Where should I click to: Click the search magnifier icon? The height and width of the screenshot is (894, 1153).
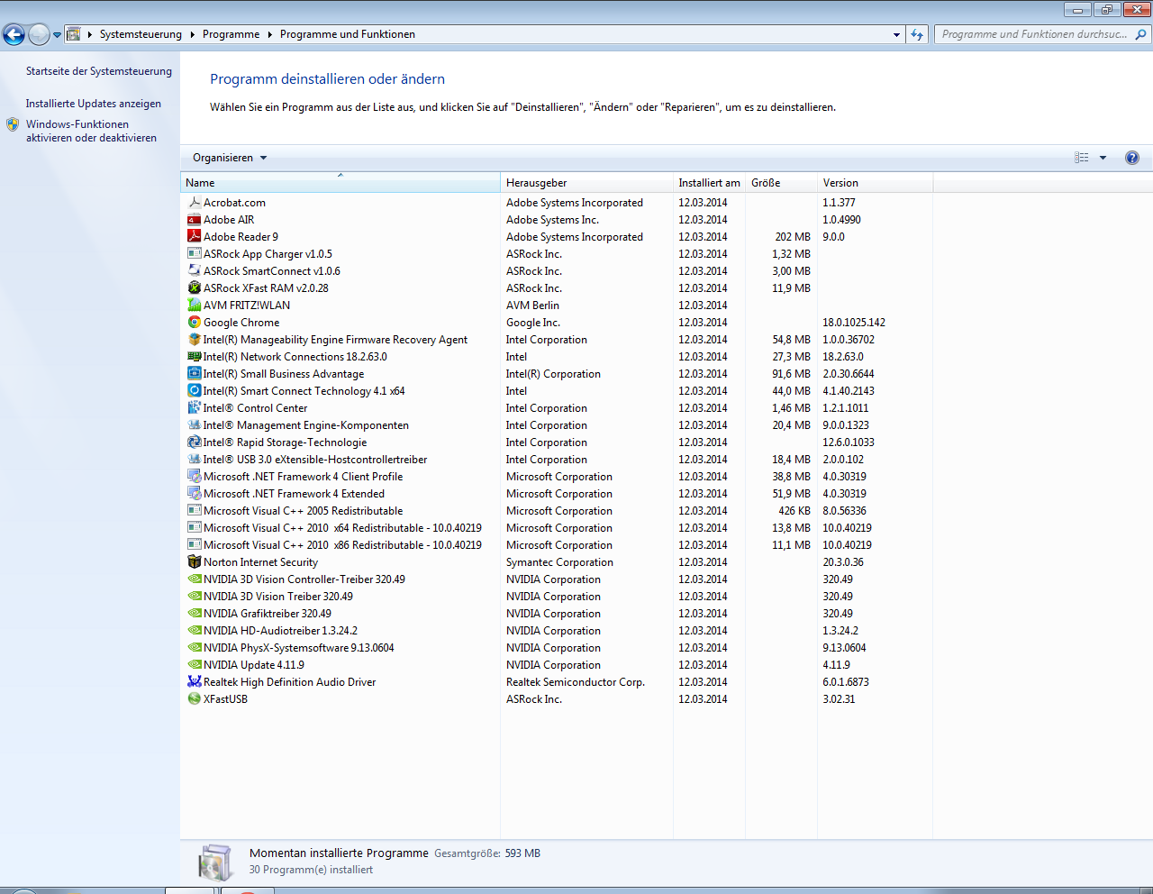coord(1140,34)
